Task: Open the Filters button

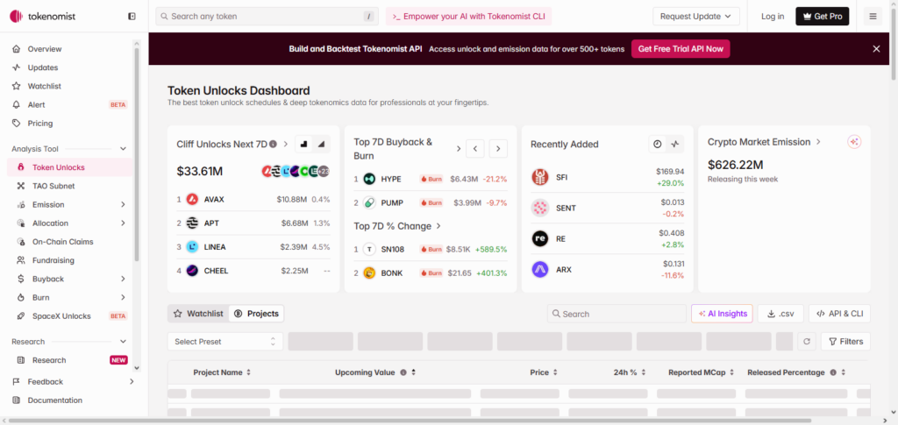Action: pyautogui.click(x=846, y=342)
